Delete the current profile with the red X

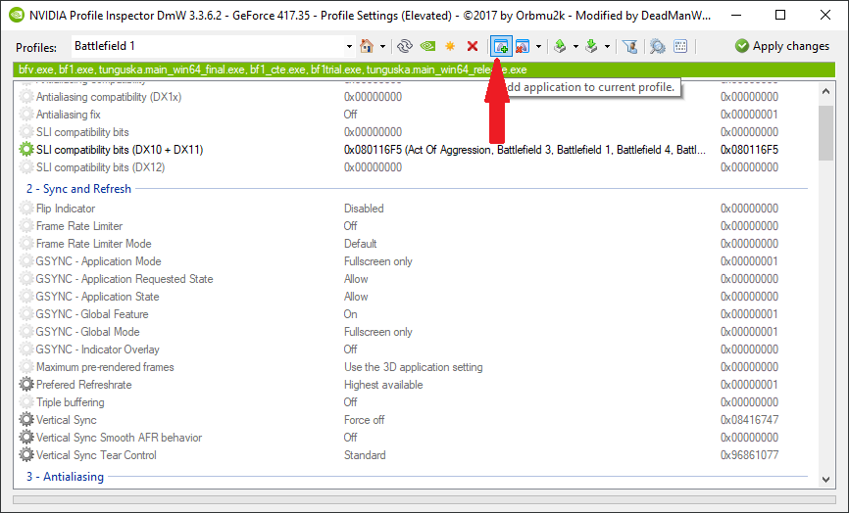[x=473, y=46]
